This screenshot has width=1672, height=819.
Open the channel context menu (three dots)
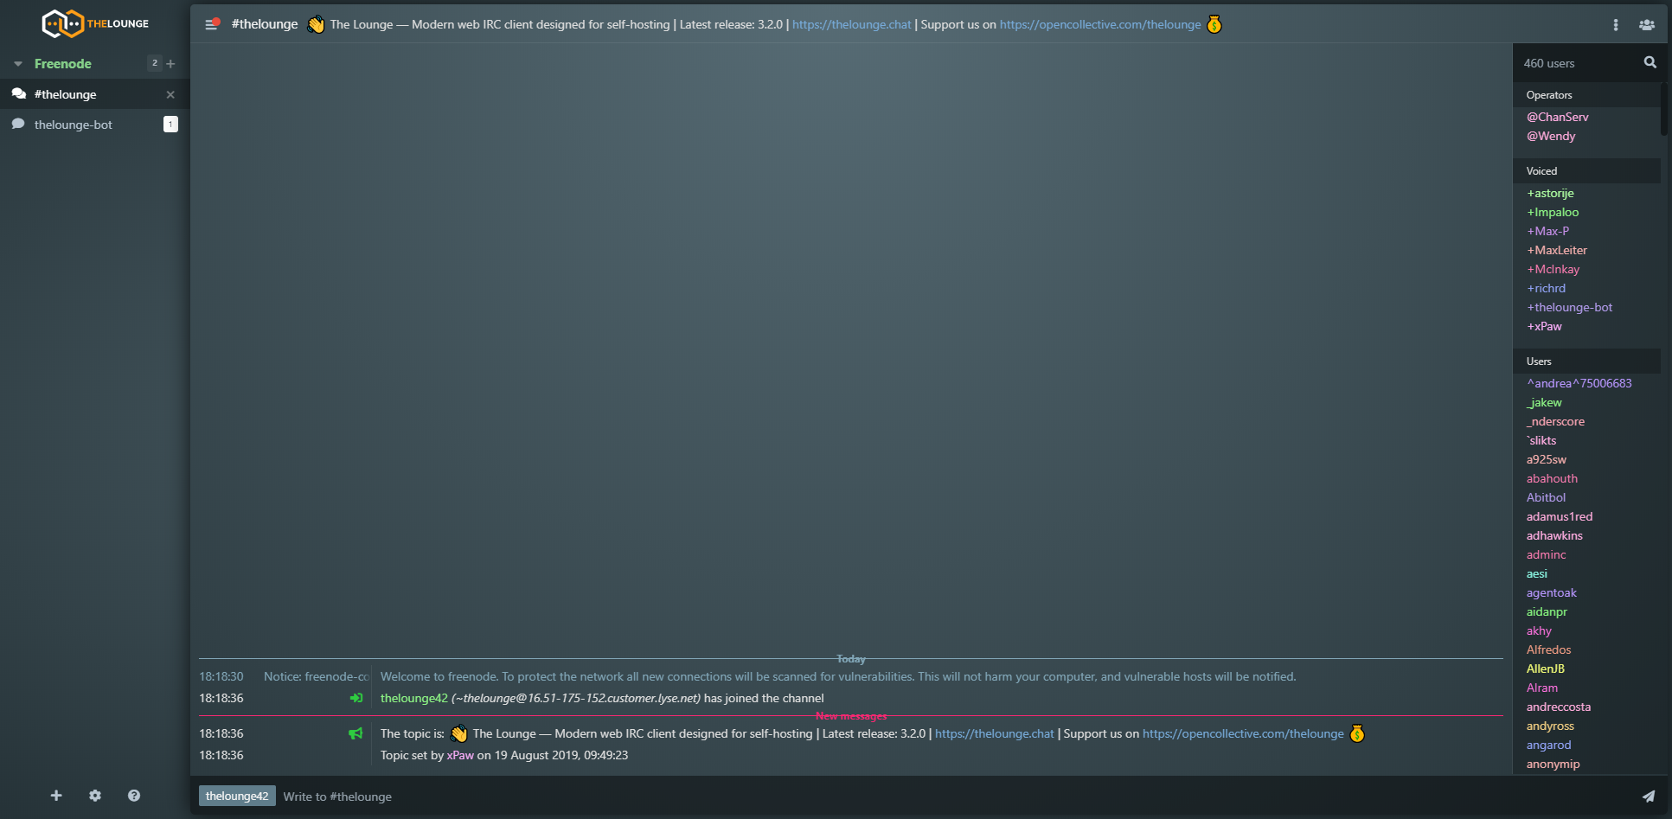click(x=1615, y=25)
